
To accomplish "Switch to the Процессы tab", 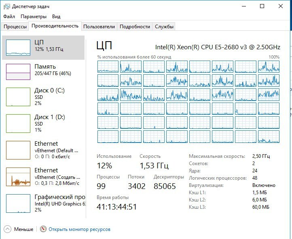I will (x=15, y=27).
